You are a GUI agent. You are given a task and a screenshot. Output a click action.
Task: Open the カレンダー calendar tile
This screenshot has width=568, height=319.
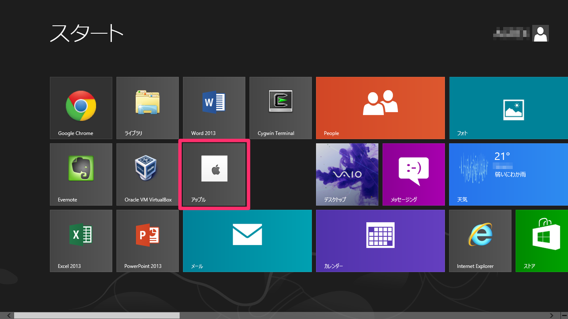tap(380, 241)
